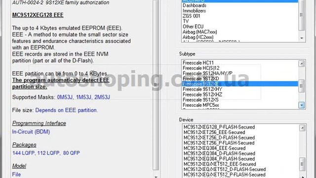Select device MC9S12XEQ/XET512_D-FLASH-Secured
Image resolution: width=316 pixels, height=178 pixels.
tap(240, 169)
